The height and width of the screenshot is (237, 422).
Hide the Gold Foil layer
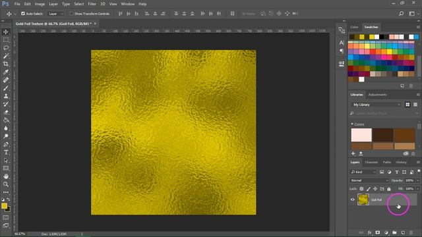[x=352, y=199]
